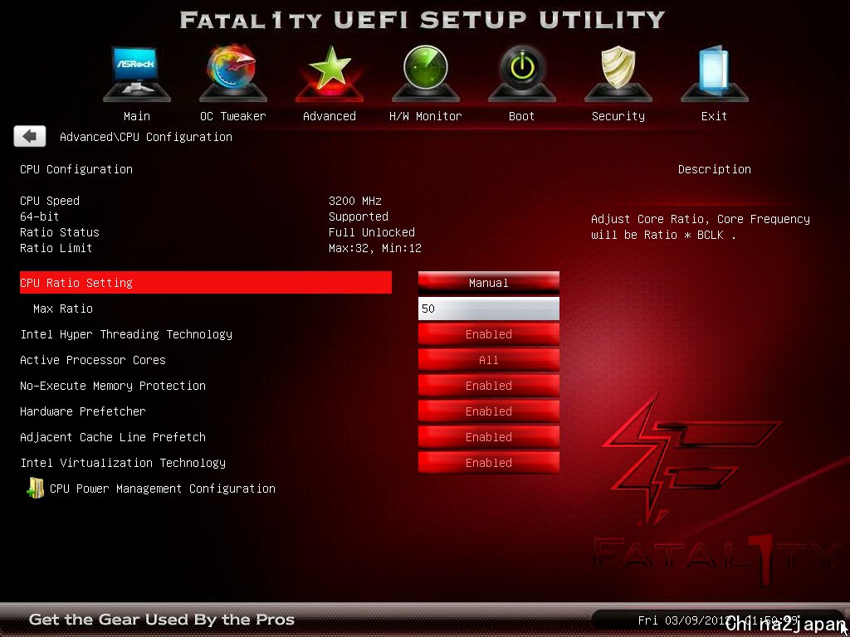Click the Max Ratio input field showing 50
This screenshot has width=850, height=637.
pos(488,309)
